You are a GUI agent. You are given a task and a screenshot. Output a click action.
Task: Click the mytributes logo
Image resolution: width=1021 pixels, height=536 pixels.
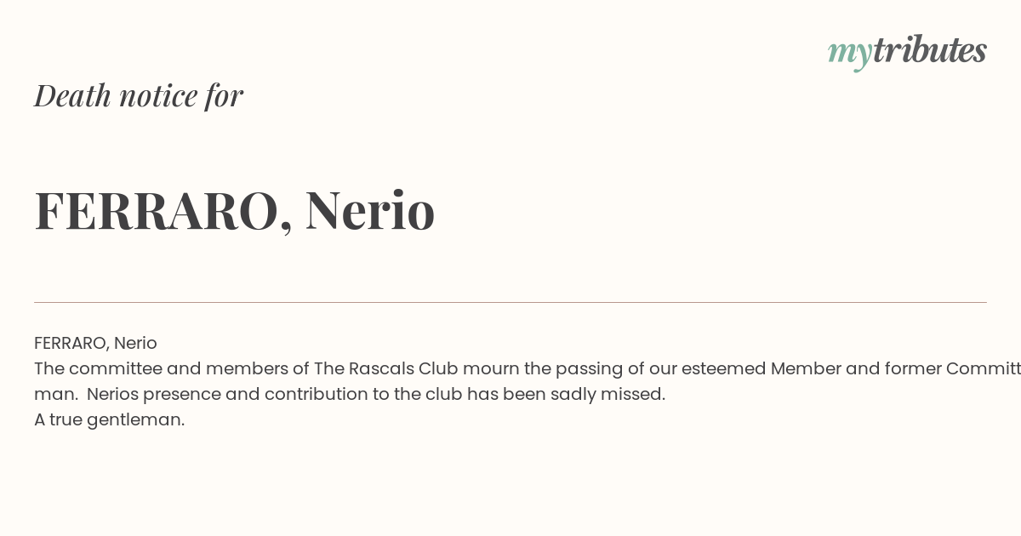(x=907, y=52)
